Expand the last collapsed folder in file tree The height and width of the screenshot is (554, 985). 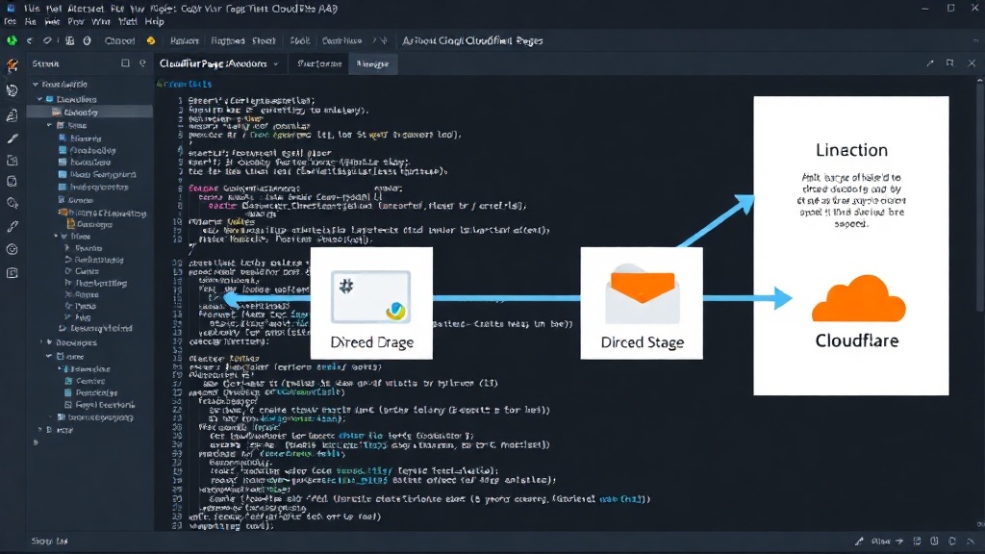[x=40, y=430]
